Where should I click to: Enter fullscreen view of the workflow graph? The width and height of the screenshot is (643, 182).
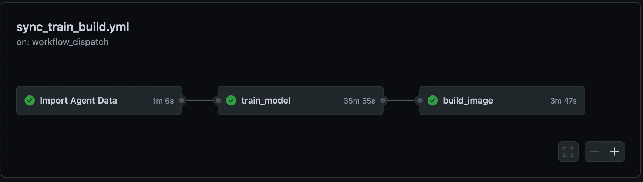(x=568, y=152)
